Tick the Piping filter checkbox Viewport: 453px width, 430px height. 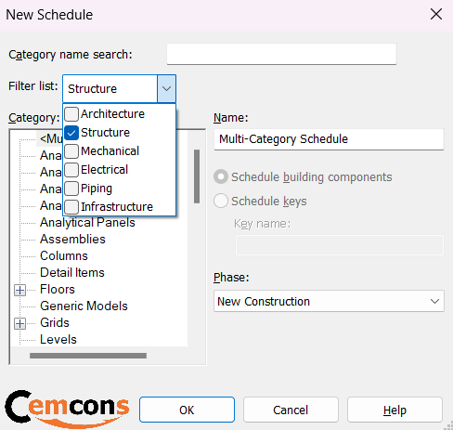click(71, 189)
